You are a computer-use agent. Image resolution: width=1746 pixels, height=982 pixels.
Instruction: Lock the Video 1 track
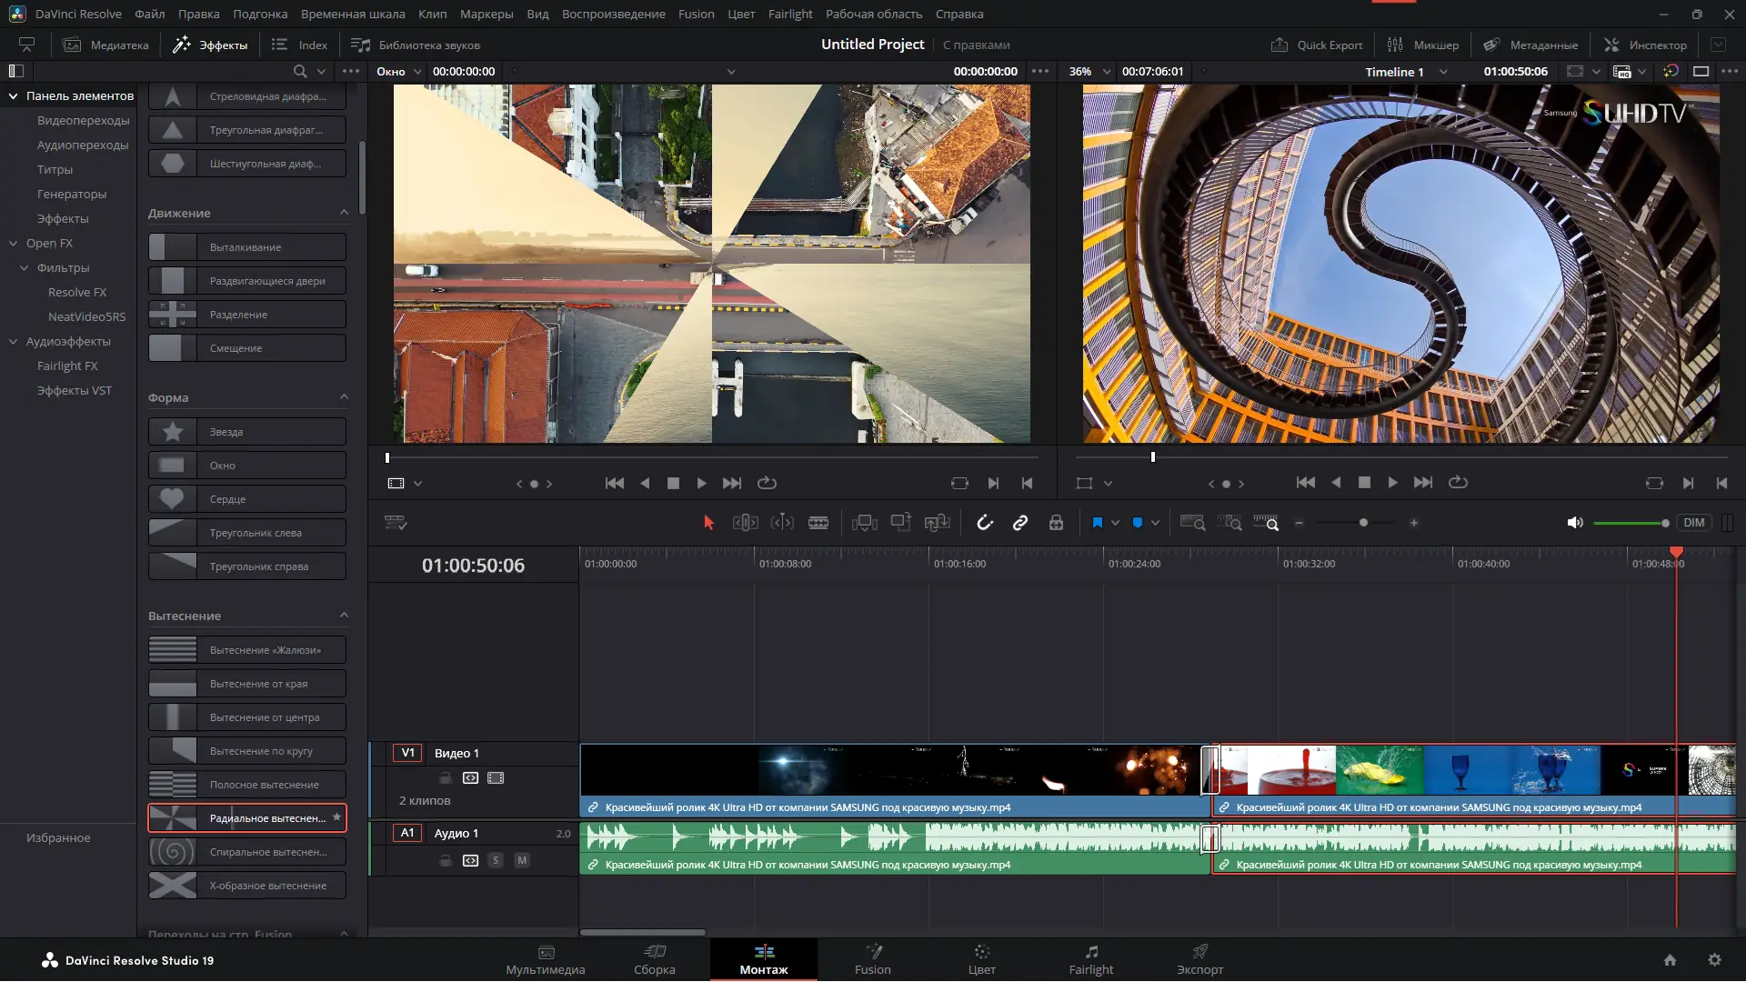pos(446,778)
